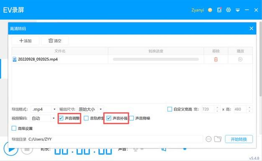Click the height stepper arrows beside 480
The width and height of the screenshot is (262, 161).
(x=249, y=109)
